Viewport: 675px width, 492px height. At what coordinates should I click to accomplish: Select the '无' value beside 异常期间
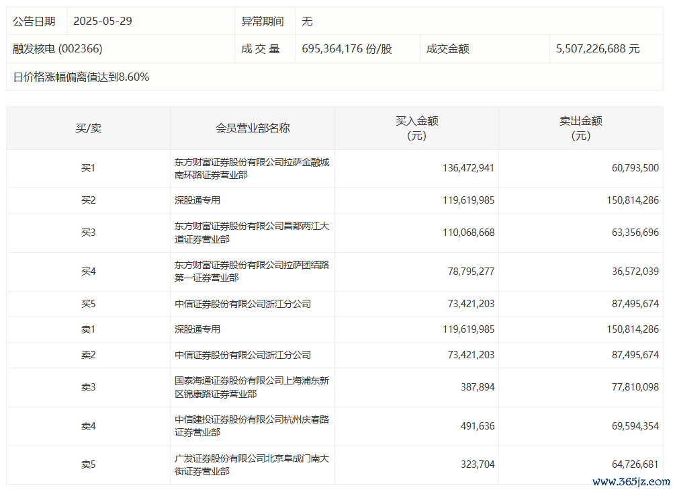[x=307, y=21]
